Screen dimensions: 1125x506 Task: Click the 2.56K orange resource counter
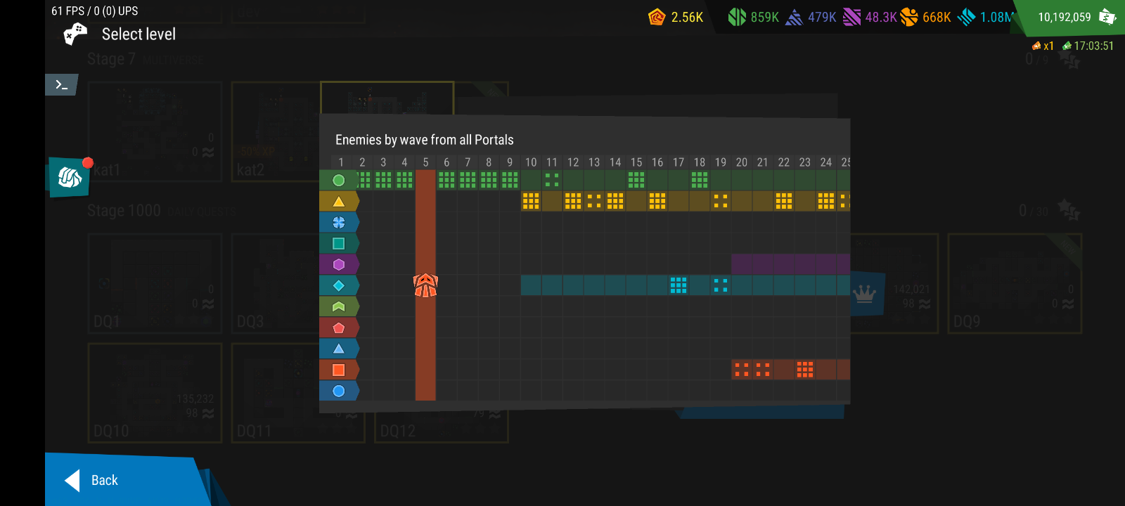(676, 17)
